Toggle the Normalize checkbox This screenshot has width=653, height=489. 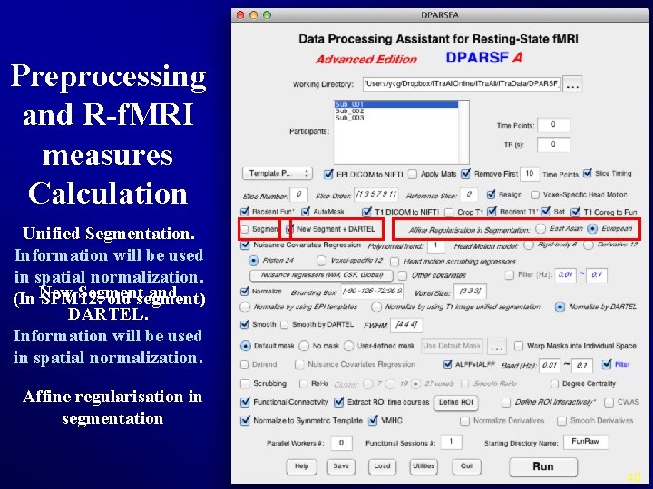(245, 292)
